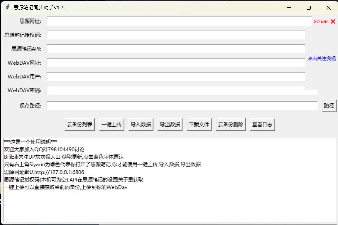Focus the 思源笔记API input field
The height and width of the screenshot is (225, 338).
176,49
